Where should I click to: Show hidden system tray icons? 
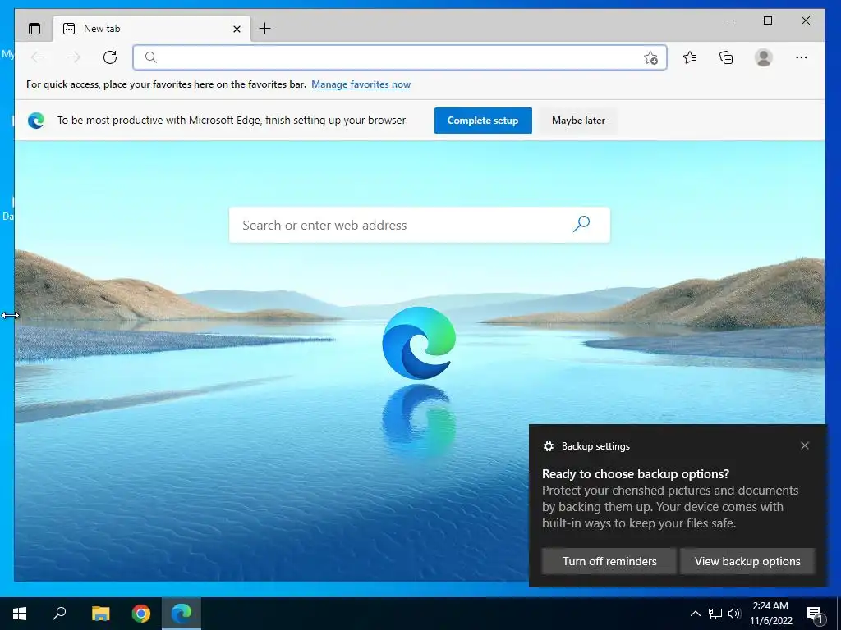coord(695,614)
